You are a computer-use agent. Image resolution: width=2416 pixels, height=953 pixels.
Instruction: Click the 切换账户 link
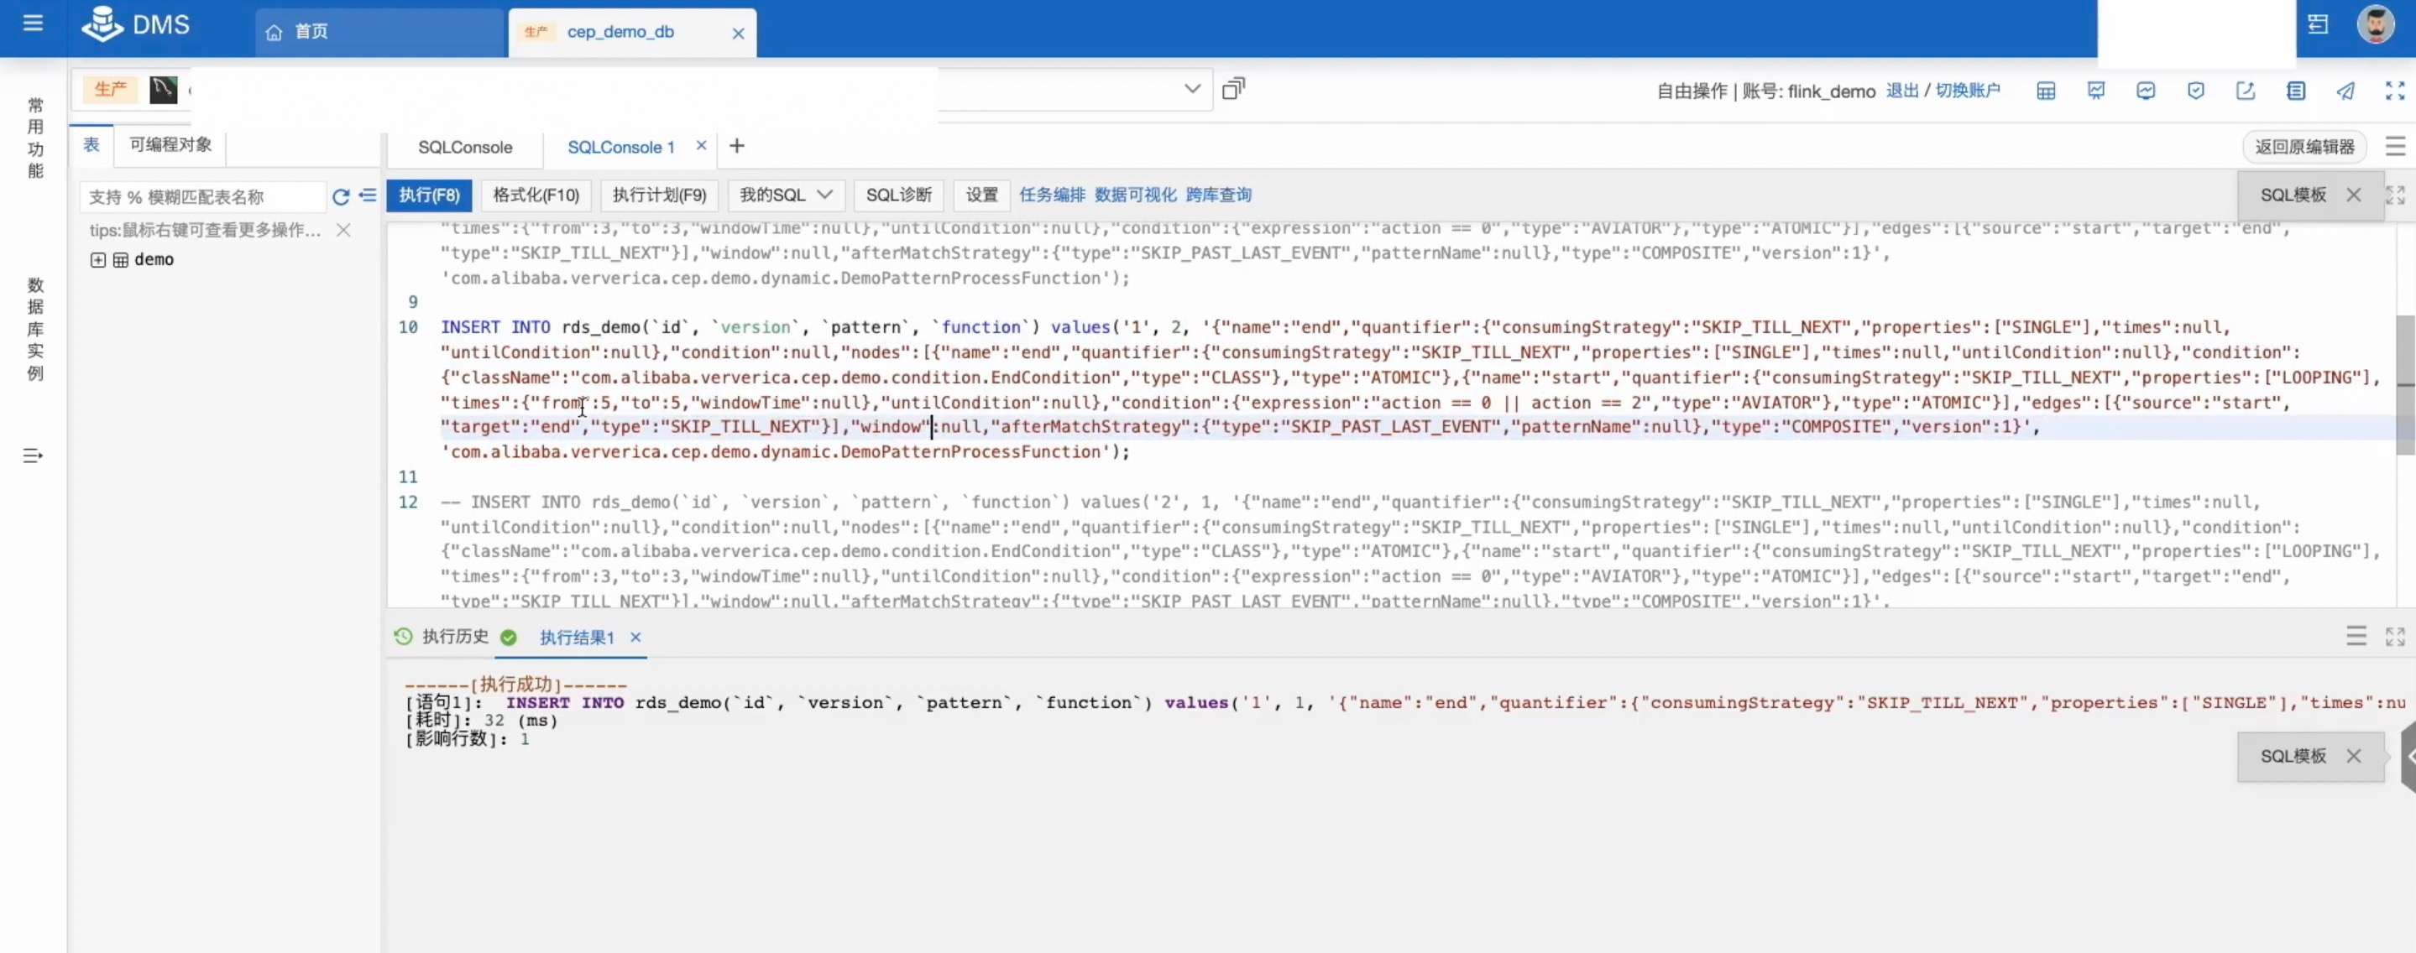pyautogui.click(x=1967, y=91)
